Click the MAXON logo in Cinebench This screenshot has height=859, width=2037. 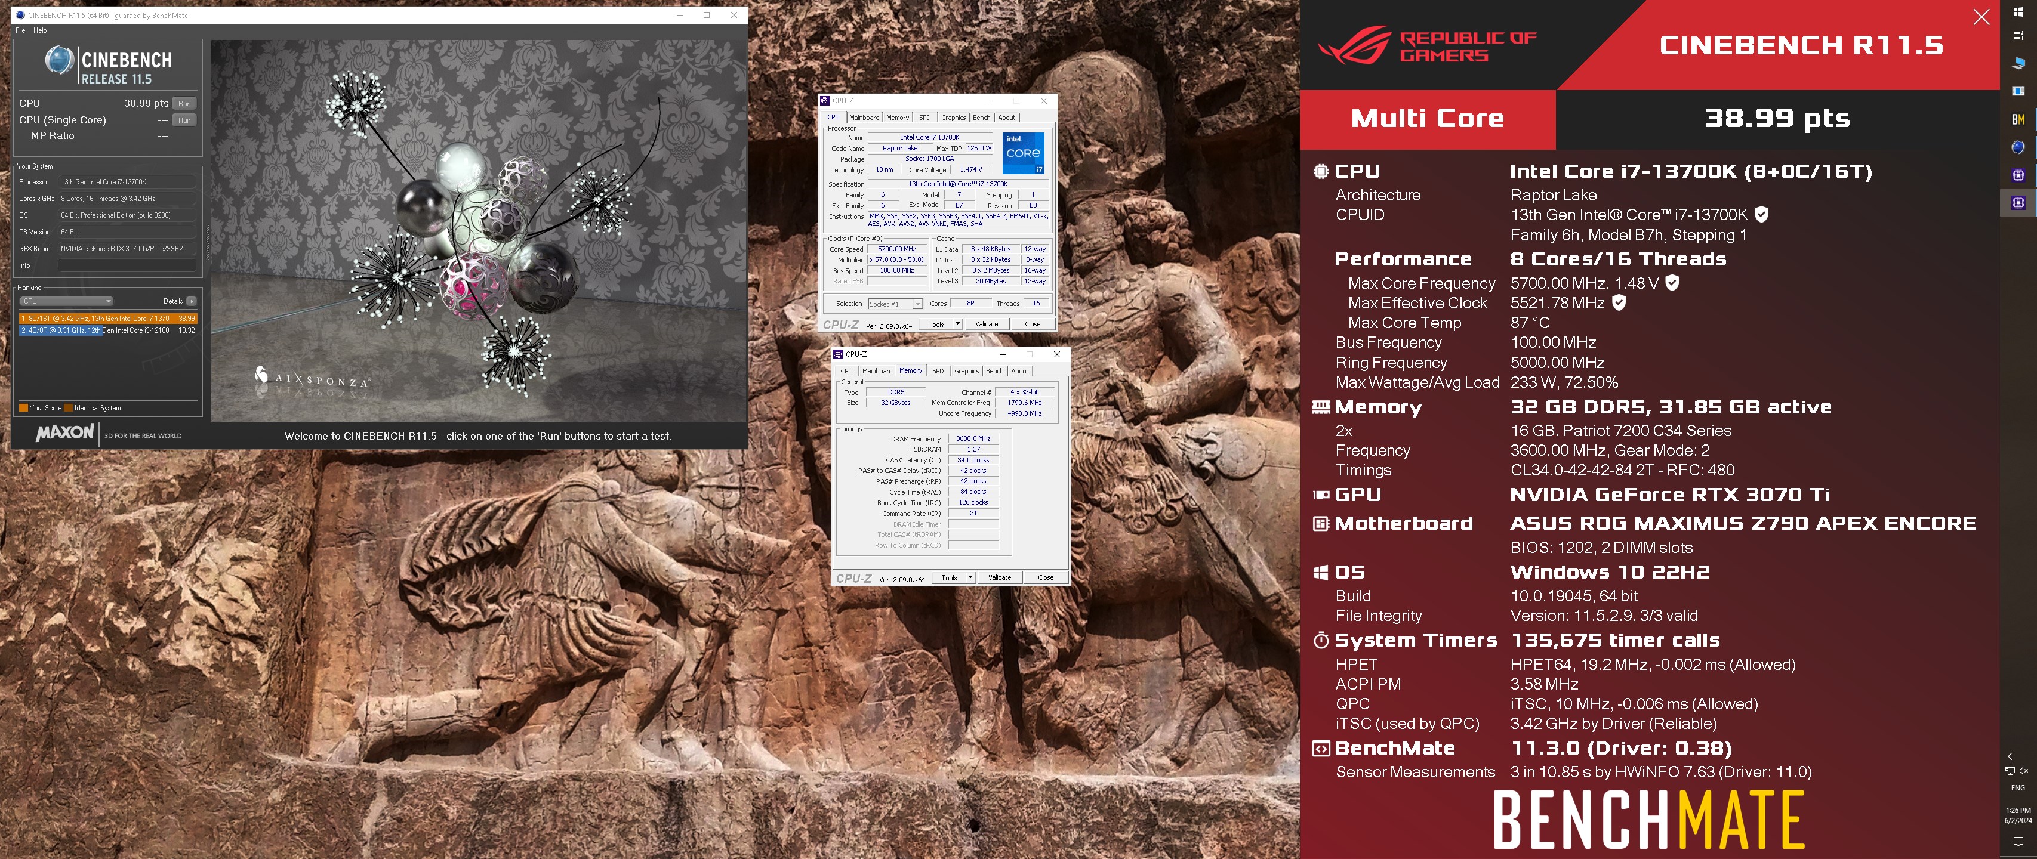tap(65, 433)
